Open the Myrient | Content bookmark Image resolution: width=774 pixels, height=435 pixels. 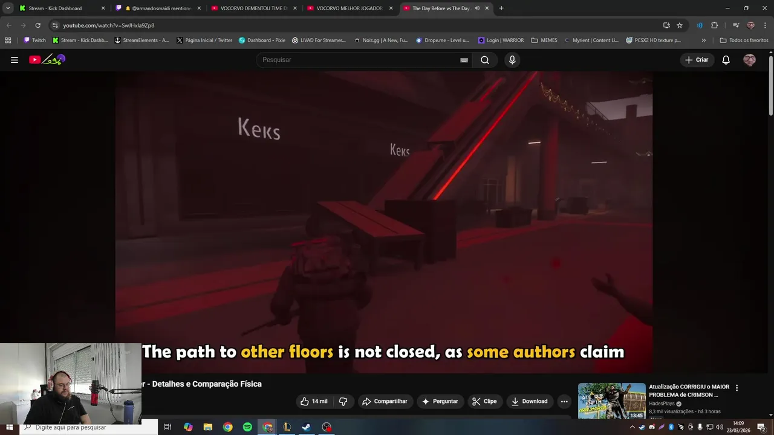[591, 40]
